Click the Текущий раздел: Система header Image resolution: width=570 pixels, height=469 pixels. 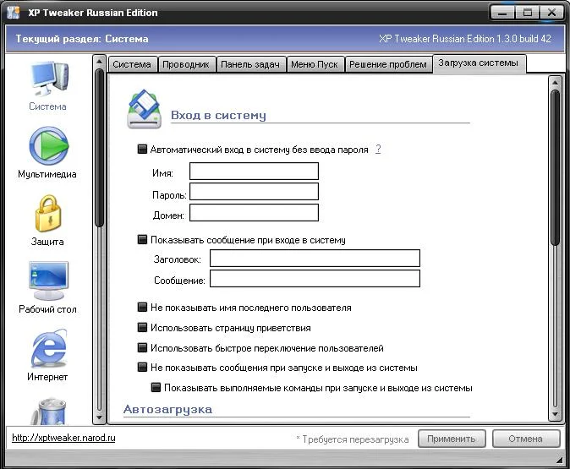[82, 39]
